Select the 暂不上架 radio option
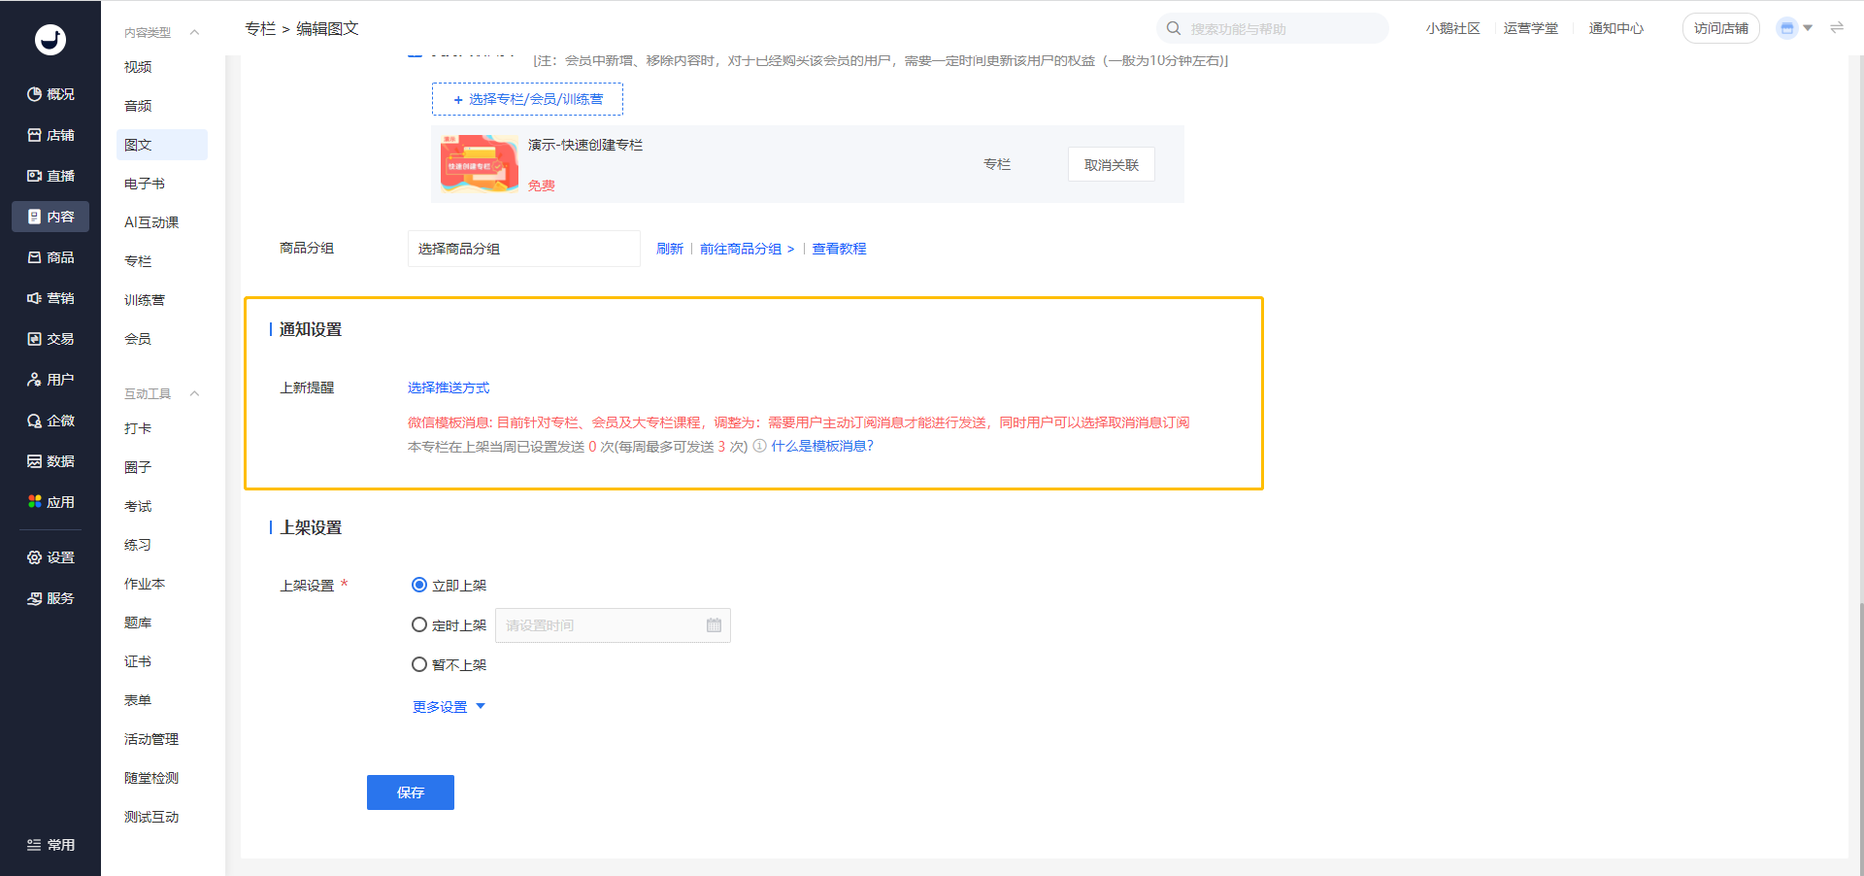 [419, 665]
